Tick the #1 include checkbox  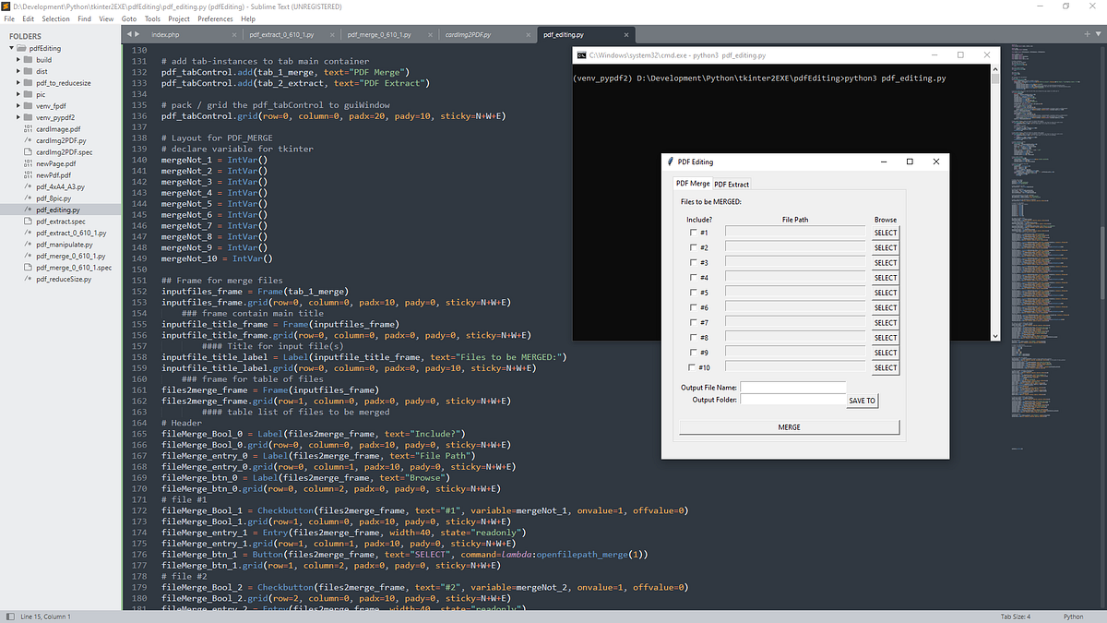[x=694, y=233]
